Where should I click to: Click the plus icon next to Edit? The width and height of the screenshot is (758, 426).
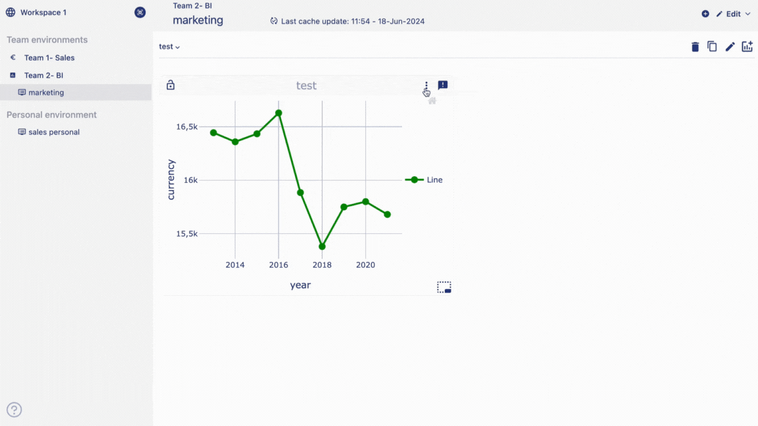(705, 14)
